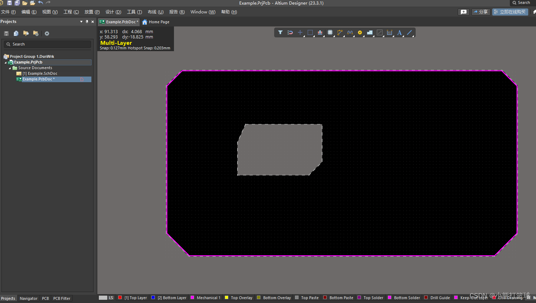Click the 立即在线购买 button
Image resolution: width=536 pixels, height=303 pixels.
pyautogui.click(x=510, y=12)
